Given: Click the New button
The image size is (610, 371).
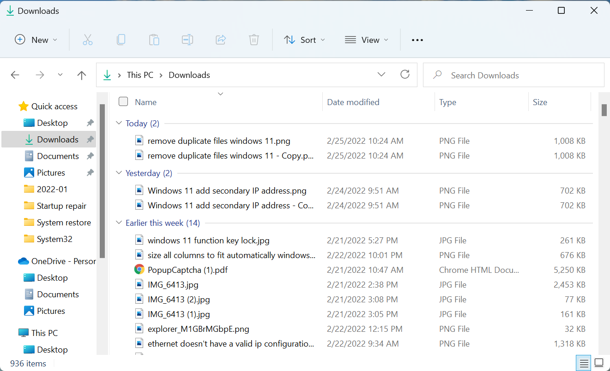Looking at the screenshot, I should click(36, 40).
